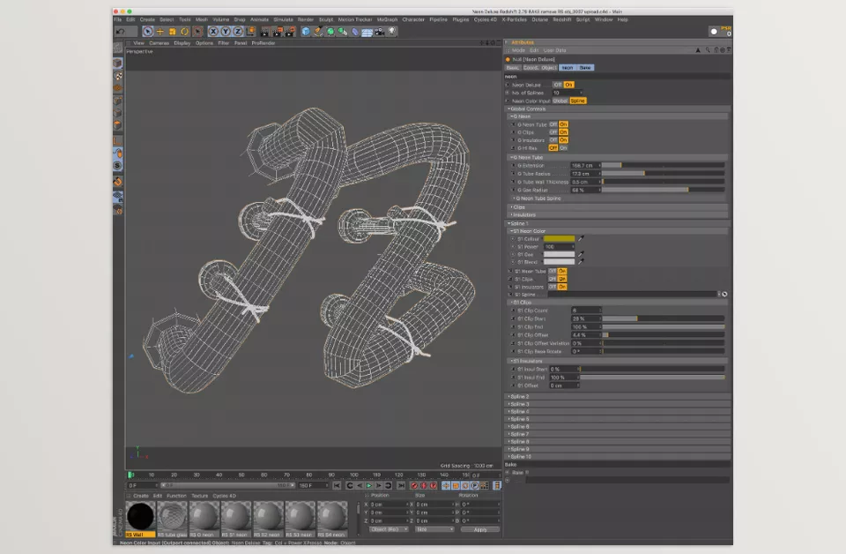
Task: Select the Rotate tool circle icon
Action: 185,32
